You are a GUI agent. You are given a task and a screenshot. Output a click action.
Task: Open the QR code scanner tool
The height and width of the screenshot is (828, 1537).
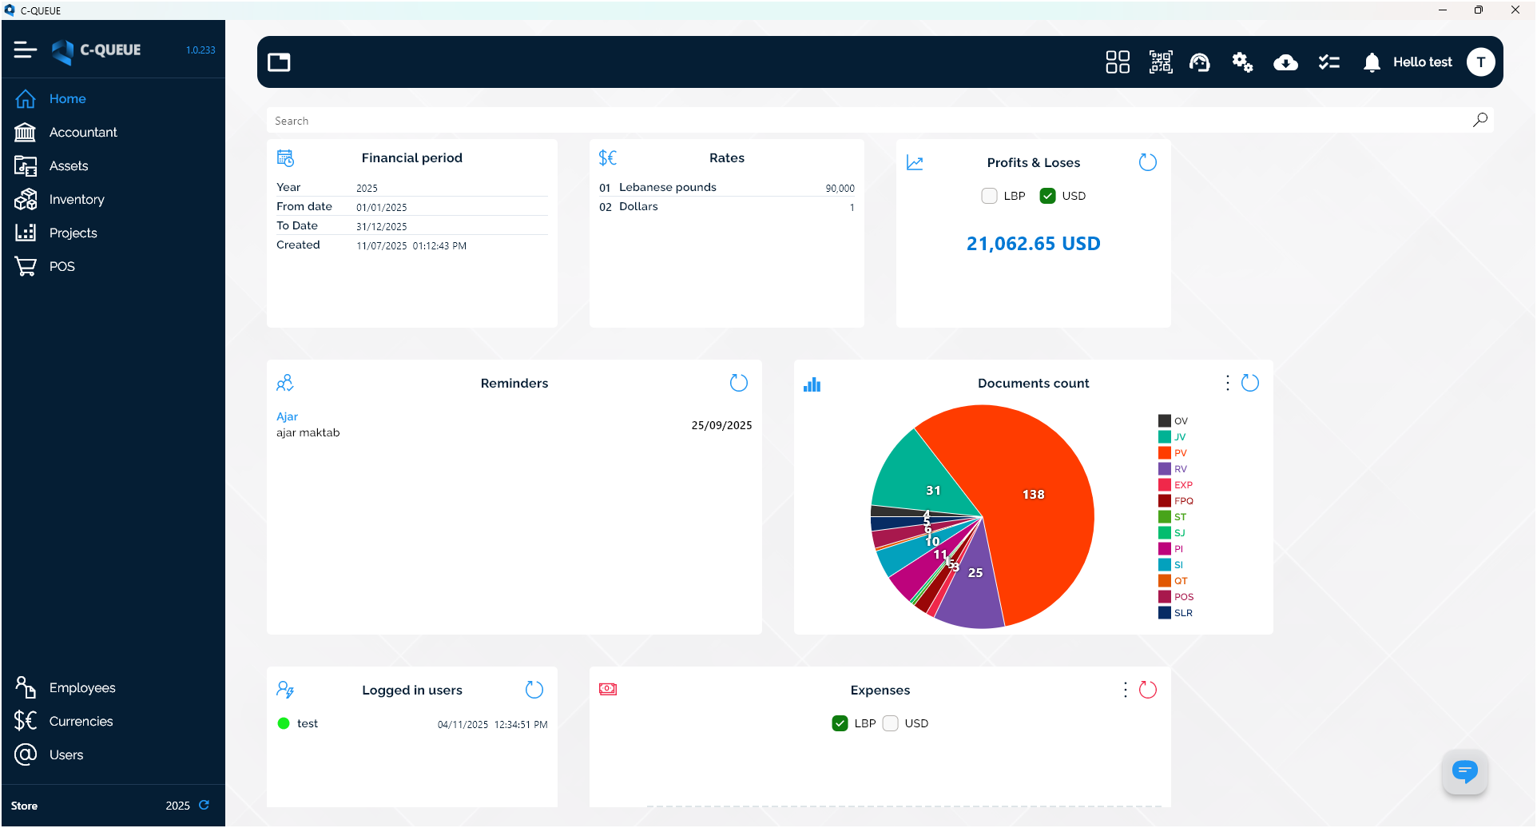tap(1161, 62)
